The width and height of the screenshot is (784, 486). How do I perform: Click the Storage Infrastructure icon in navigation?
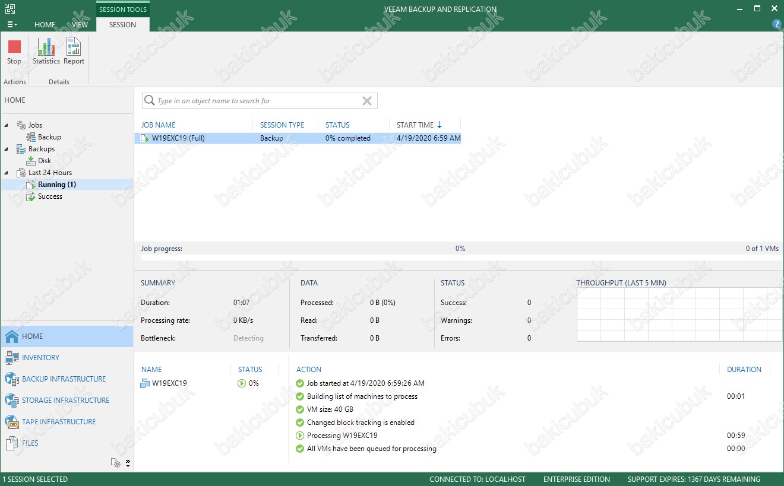[x=11, y=401]
